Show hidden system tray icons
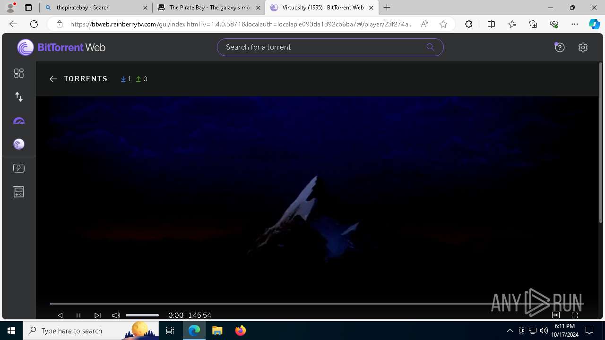Image resolution: width=605 pixels, height=340 pixels. [x=510, y=331]
